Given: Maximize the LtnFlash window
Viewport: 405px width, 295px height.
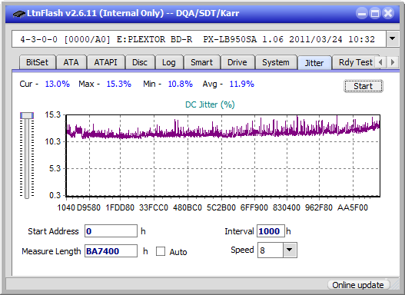Looking at the screenshot, I should coord(375,13).
